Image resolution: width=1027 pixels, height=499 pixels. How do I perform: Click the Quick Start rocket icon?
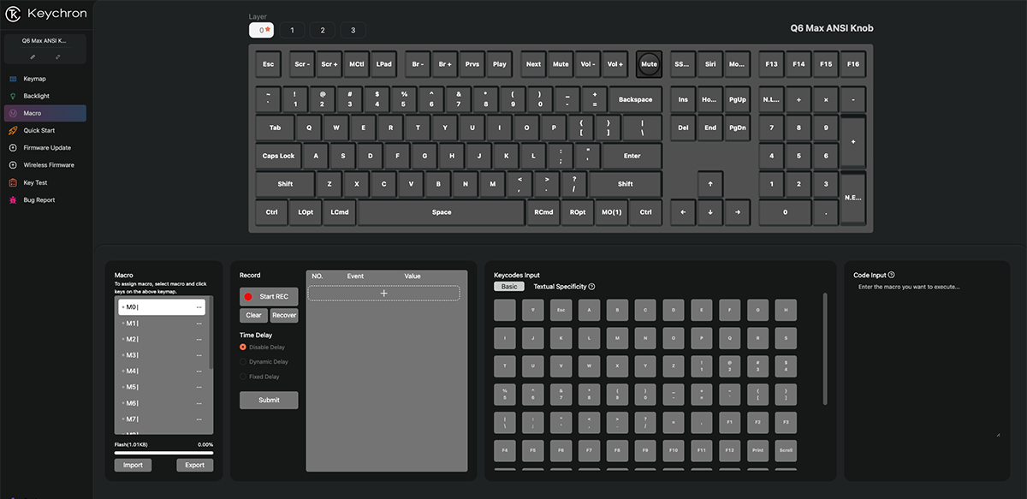[x=14, y=130]
